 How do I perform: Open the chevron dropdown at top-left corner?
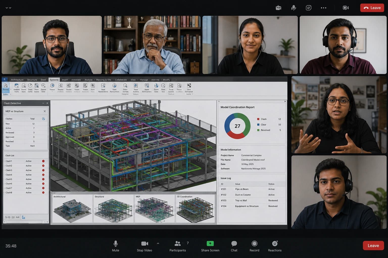pyautogui.click(x=8, y=8)
